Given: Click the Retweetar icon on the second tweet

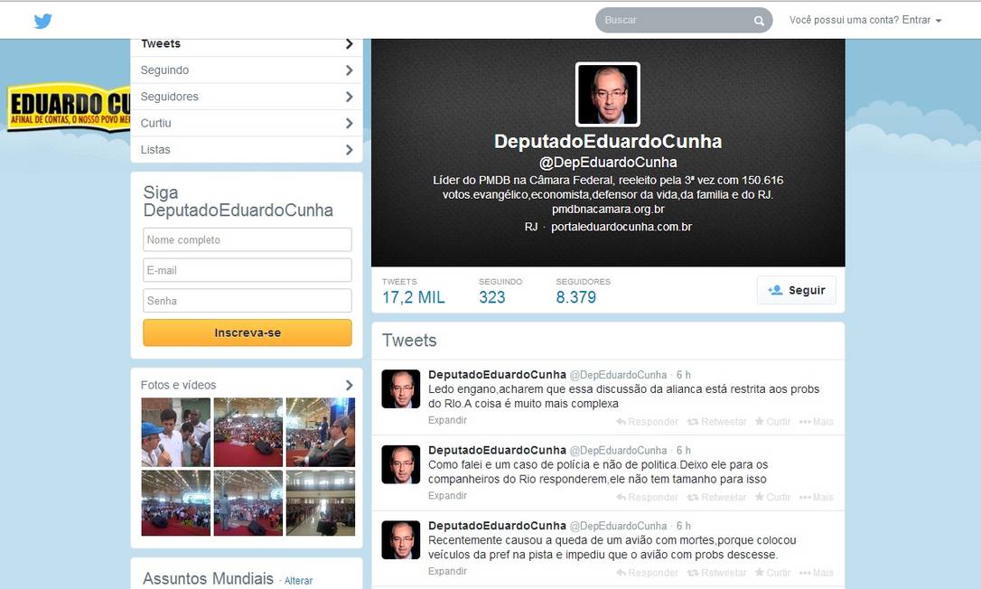Looking at the screenshot, I should 692,497.
